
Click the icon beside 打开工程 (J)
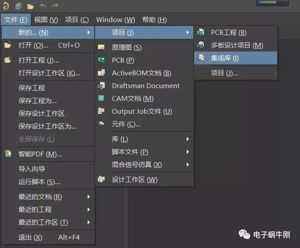[7, 60]
